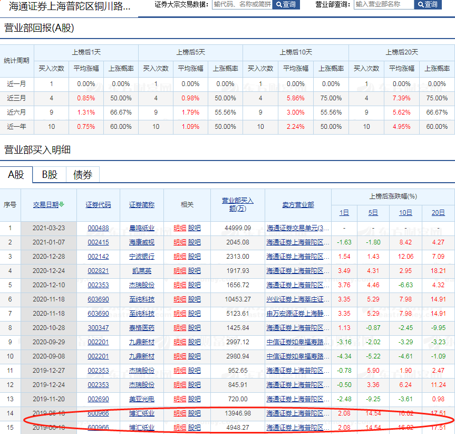Select the 18.21 twenty-day change value
455x434 pixels.
(x=438, y=271)
